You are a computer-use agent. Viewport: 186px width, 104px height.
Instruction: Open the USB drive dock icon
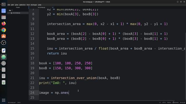3,76
